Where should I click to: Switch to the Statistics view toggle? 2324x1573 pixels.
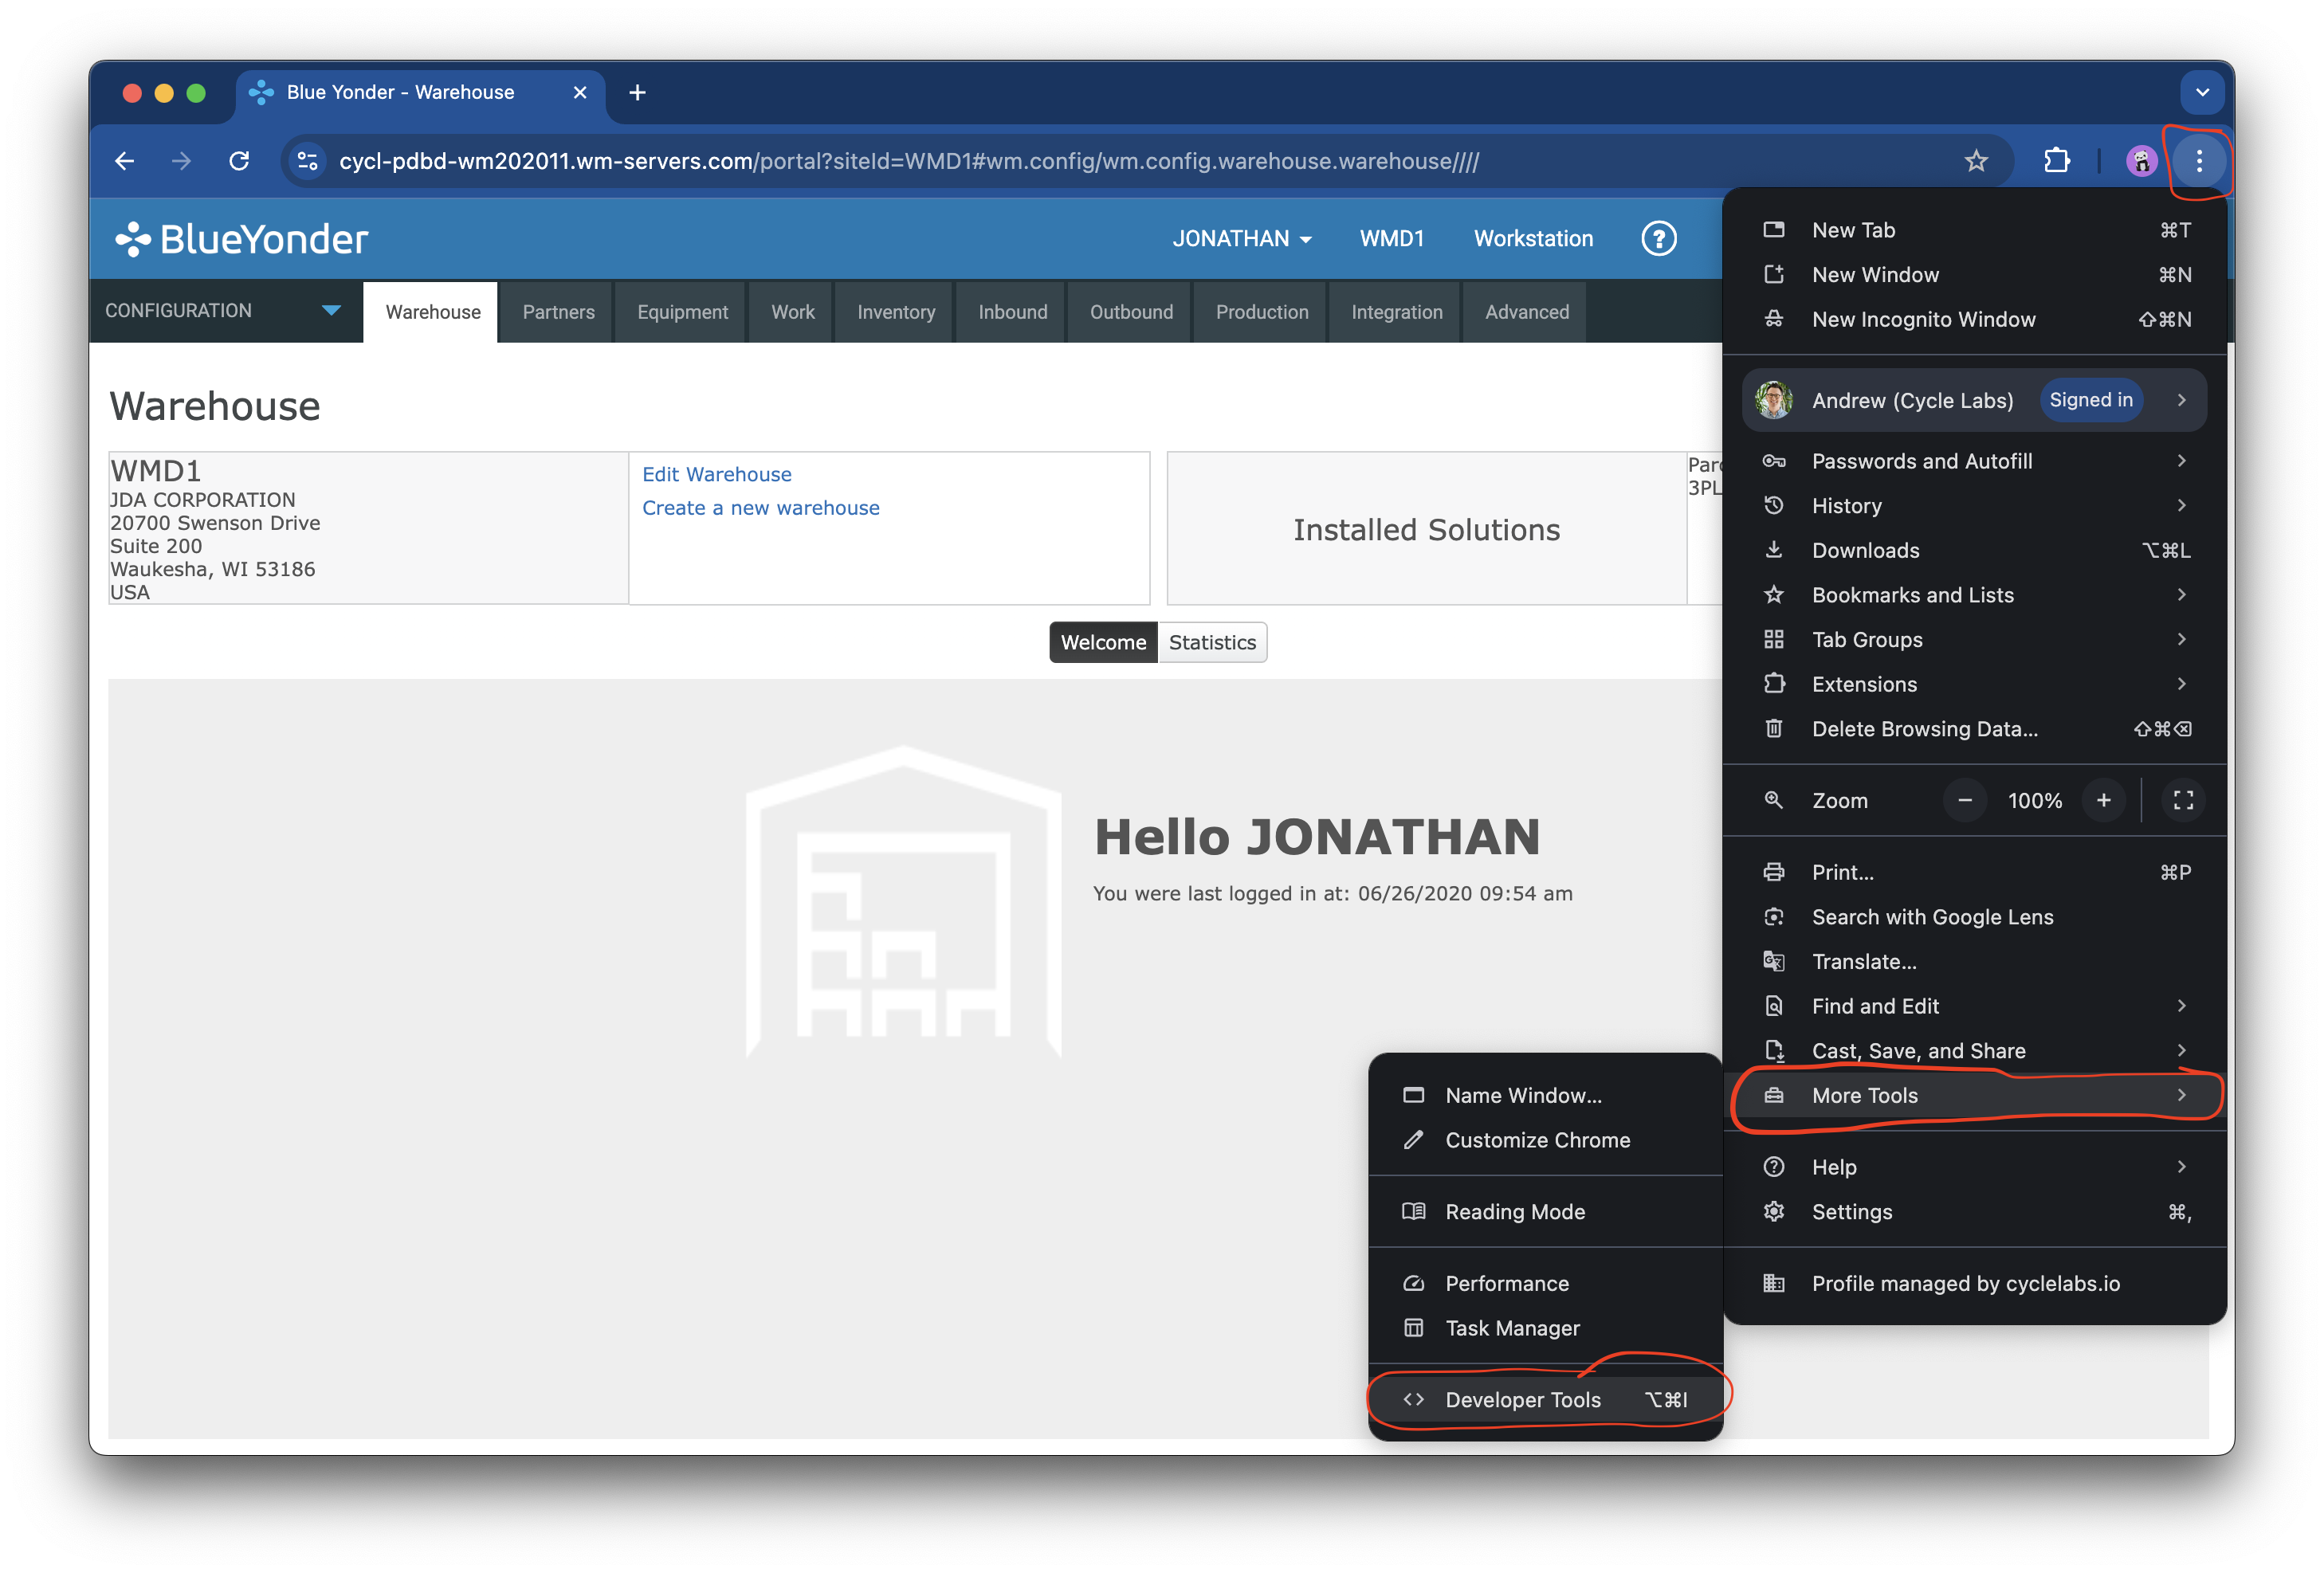click(1212, 641)
